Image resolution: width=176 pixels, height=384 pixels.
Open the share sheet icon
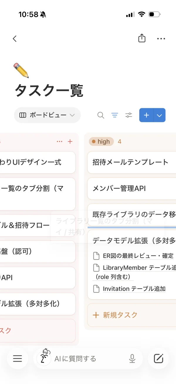142,38
